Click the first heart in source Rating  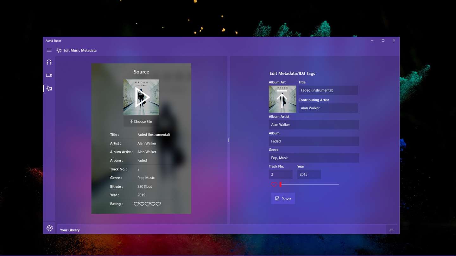click(136, 204)
